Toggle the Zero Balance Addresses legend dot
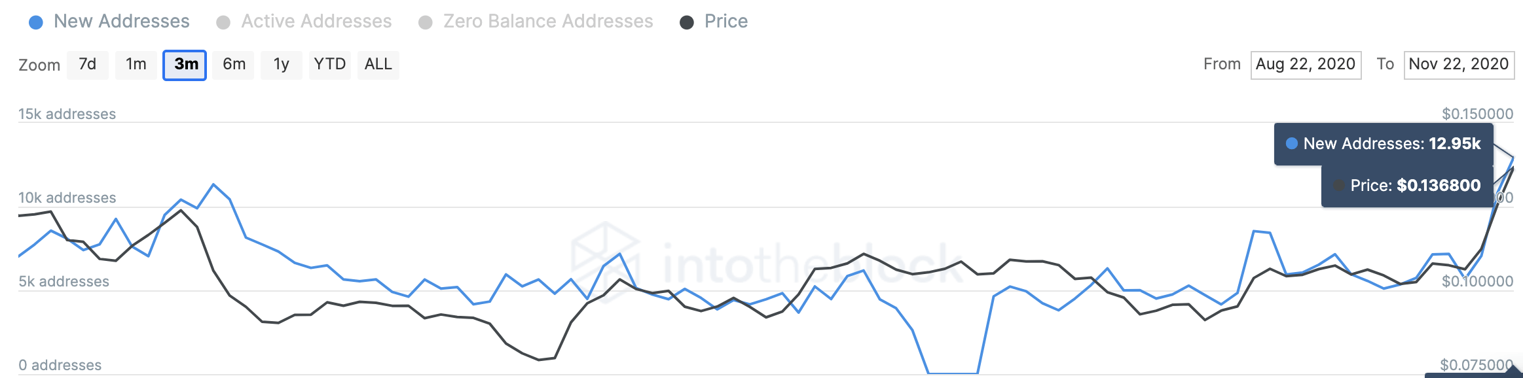Viewport: 1523px width, 378px height. pos(426,22)
